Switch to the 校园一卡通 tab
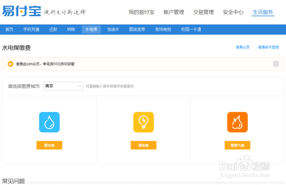This screenshot has width=286, height=185. [x=191, y=29]
